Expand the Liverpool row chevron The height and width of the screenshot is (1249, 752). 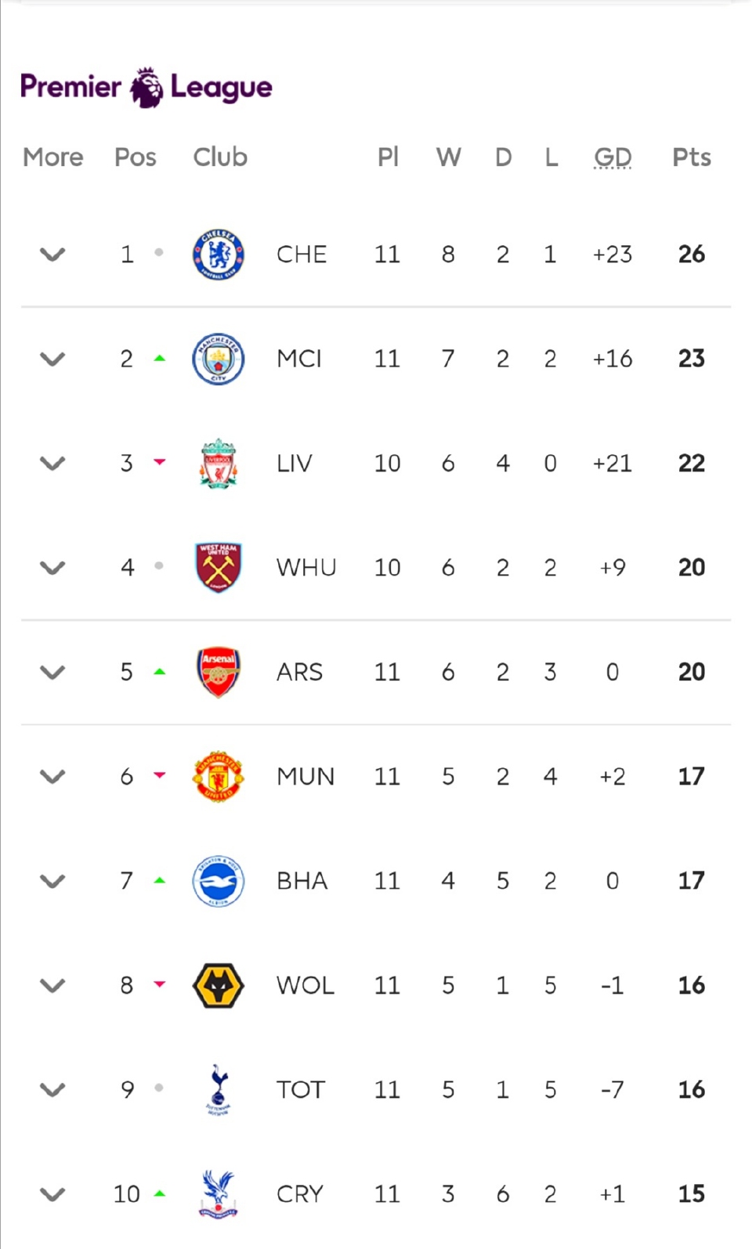click(x=52, y=464)
